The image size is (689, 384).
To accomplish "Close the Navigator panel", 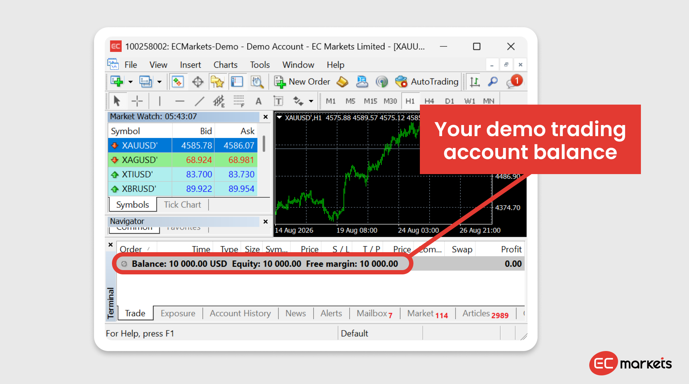I will coord(266,222).
